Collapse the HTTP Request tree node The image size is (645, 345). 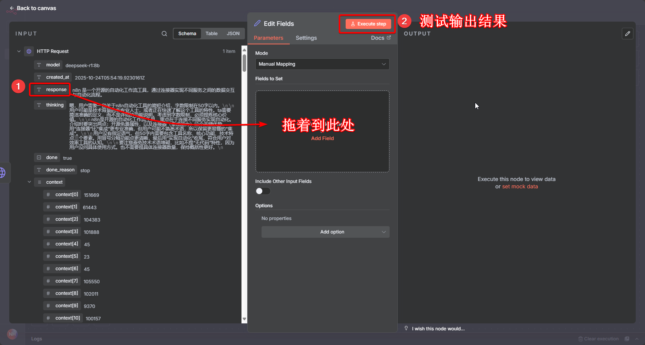pos(19,51)
